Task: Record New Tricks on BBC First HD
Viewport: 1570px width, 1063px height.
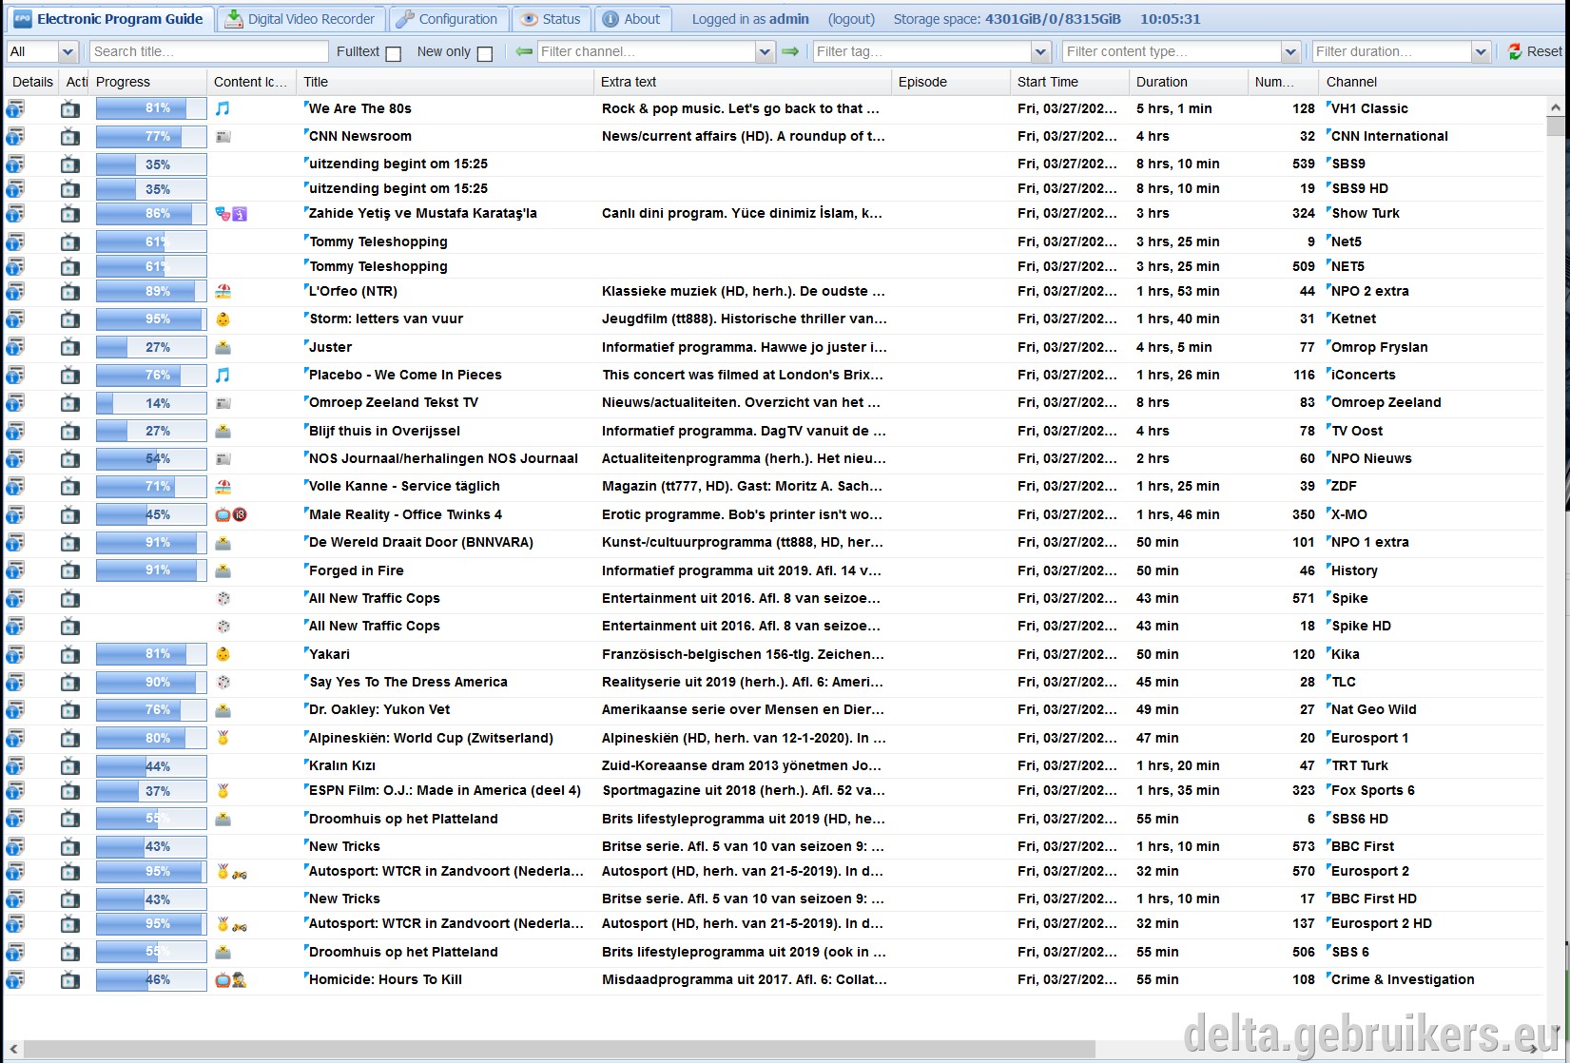Action: [x=70, y=899]
